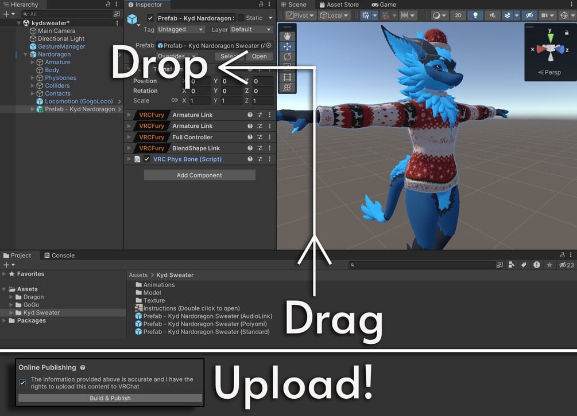This screenshot has height=416, width=577.
Task: Select the combined Transform tool
Action: tap(287, 88)
